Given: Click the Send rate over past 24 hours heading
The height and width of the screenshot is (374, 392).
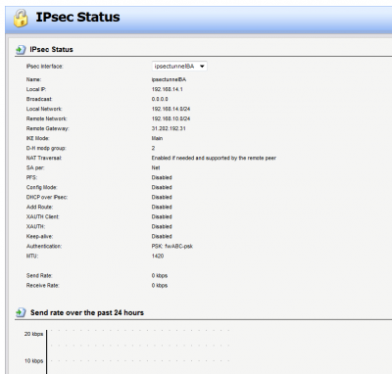Looking at the screenshot, I should 87,312.
